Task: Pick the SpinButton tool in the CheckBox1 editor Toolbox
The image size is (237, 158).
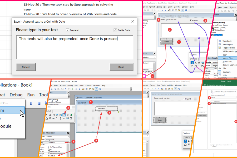Action: coord(64,118)
